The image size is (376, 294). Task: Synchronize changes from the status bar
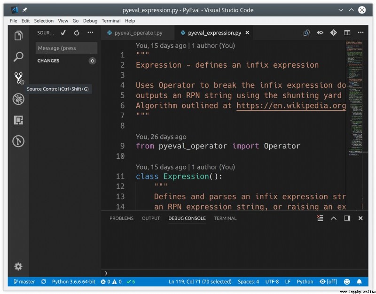(43, 282)
